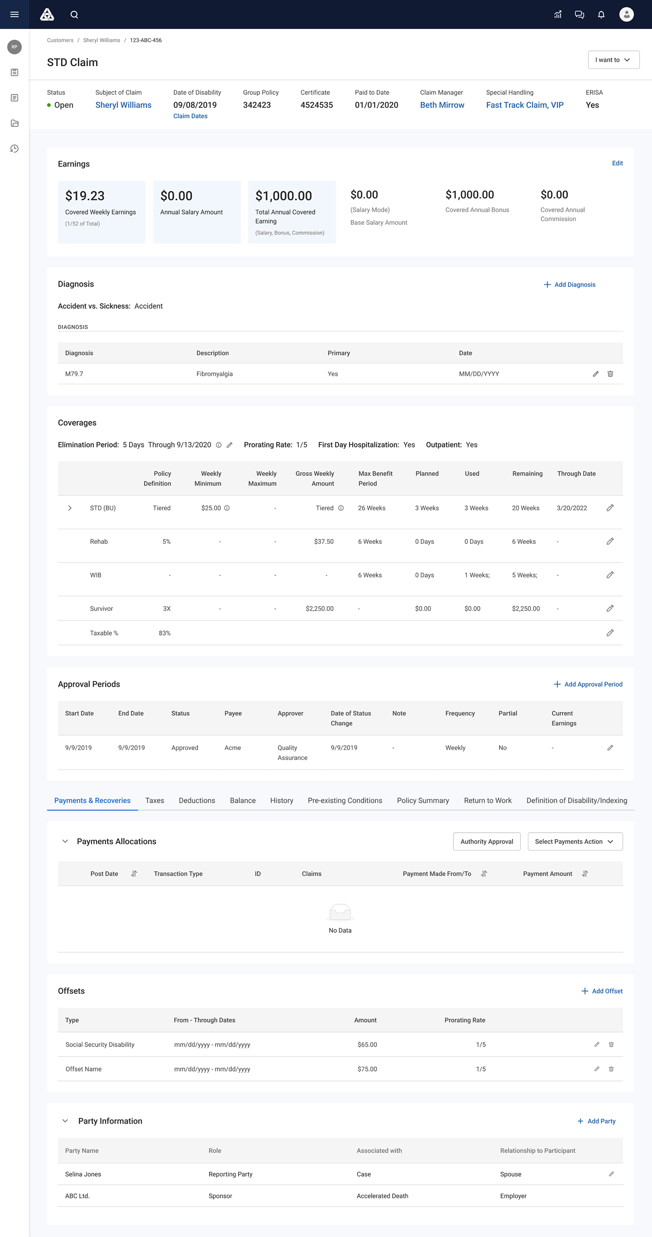Screen dimensions: 652x1237
Task: Open the document list icon in sidebar
Action: coord(14,98)
